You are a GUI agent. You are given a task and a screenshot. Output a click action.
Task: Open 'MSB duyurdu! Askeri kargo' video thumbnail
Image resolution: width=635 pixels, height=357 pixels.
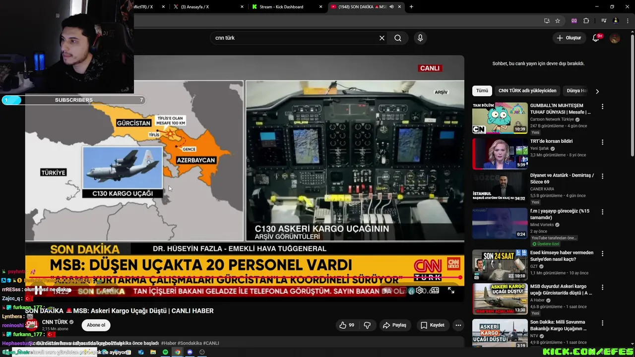pos(500,298)
